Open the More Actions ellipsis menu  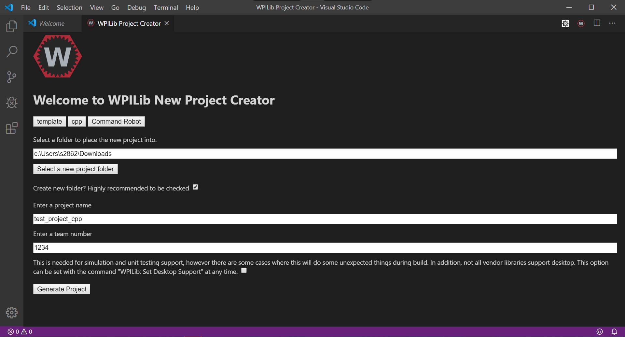tap(612, 23)
